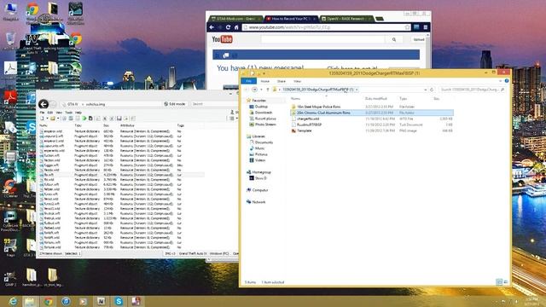The image size is (546, 307).
Task: Open the View tab in Explorer ribbon
Action: pos(297,81)
